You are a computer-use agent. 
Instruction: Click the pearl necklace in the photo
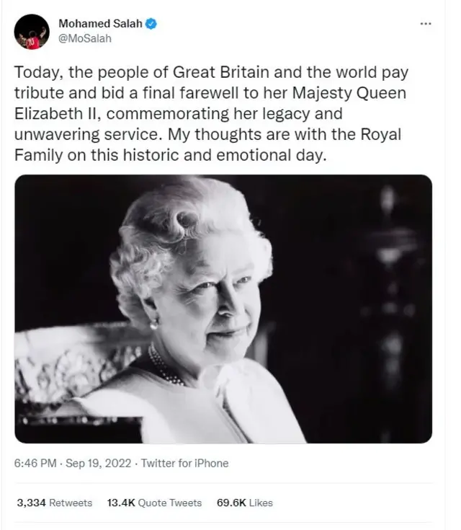tap(164, 368)
